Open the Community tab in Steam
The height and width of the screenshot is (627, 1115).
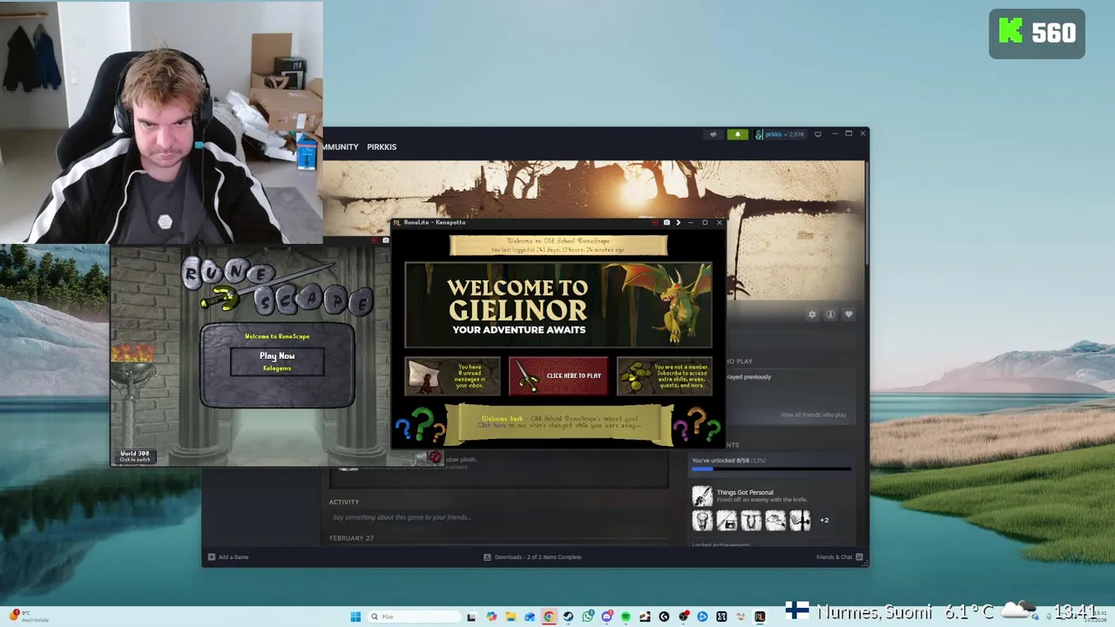(341, 146)
